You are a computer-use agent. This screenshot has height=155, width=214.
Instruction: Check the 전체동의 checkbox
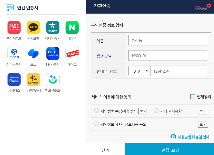point(193,97)
